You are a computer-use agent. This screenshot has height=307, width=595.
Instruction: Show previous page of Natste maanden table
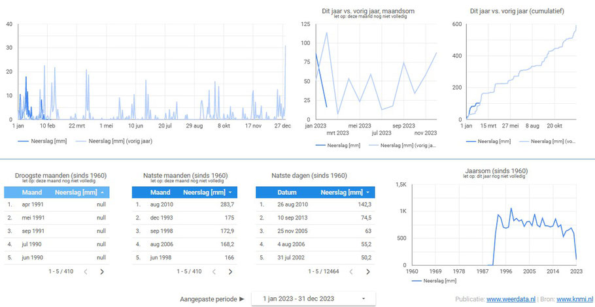214,271
